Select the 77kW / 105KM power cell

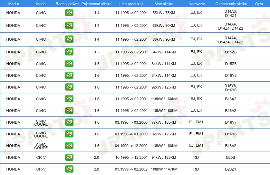164,122
